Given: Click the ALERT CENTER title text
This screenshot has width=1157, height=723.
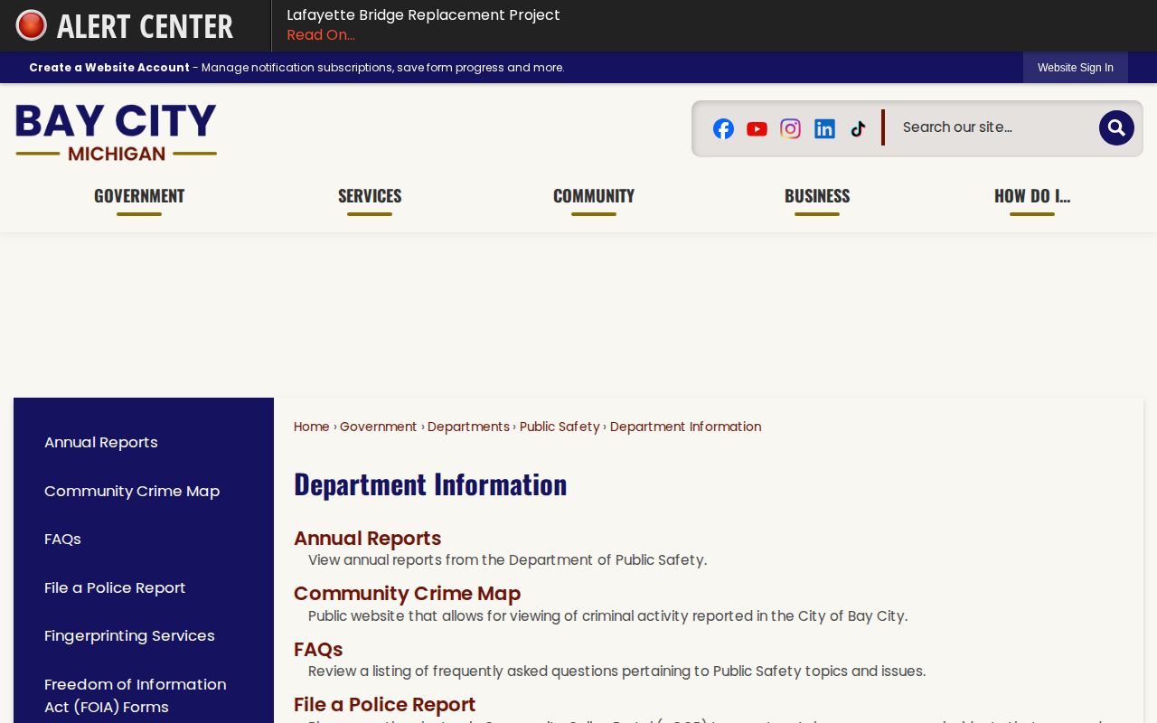Looking at the screenshot, I should 145,26.
